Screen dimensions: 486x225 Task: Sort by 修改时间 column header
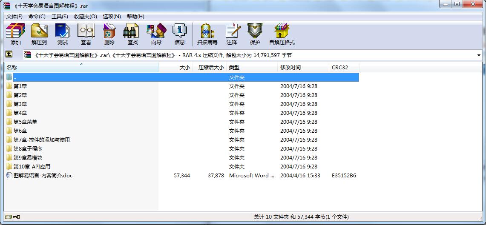[x=303, y=67]
